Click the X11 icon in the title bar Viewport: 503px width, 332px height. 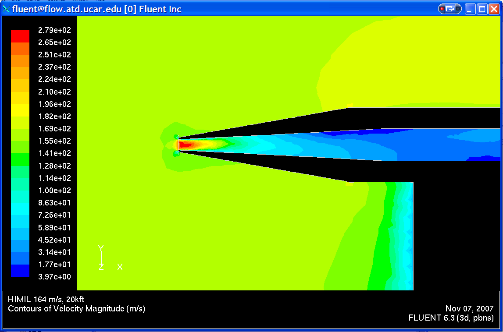(7, 9)
